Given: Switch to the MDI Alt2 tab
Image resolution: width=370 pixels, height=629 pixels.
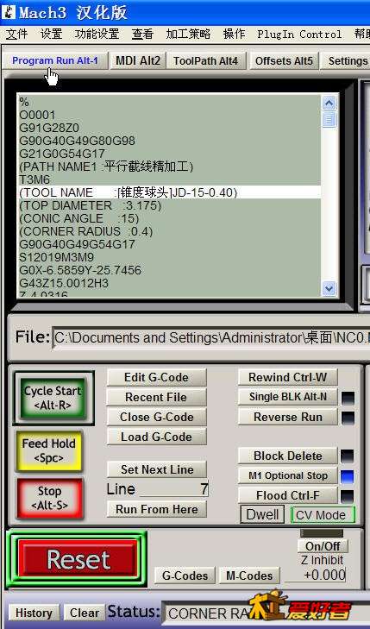Looking at the screenshot, I should 138,61.
